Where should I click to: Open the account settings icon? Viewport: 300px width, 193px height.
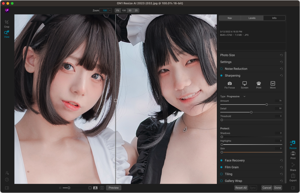7,173
